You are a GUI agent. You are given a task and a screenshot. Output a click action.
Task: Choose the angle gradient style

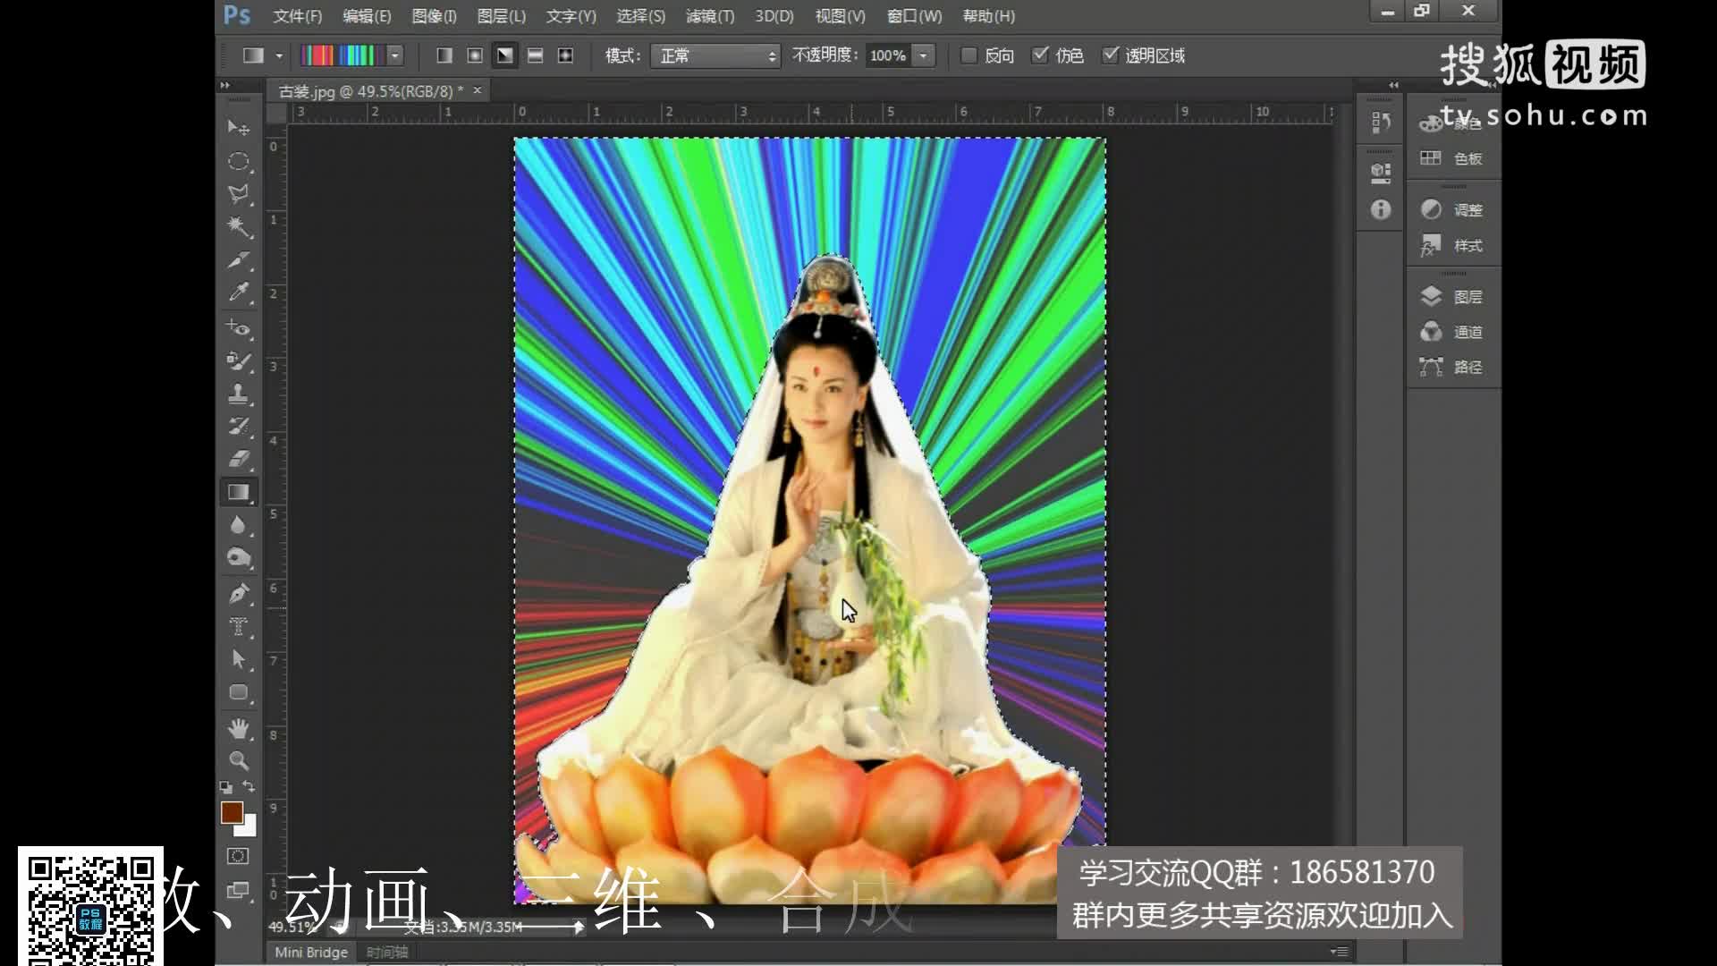(505, 55)
